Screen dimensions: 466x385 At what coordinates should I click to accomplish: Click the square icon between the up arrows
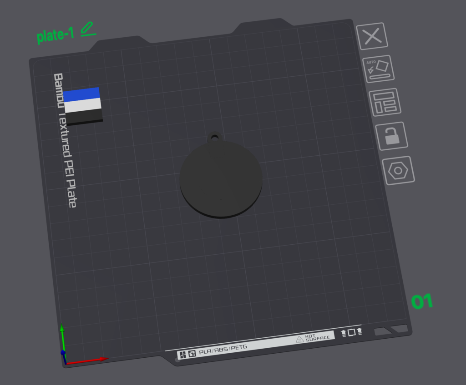click(x=351, y=332)
